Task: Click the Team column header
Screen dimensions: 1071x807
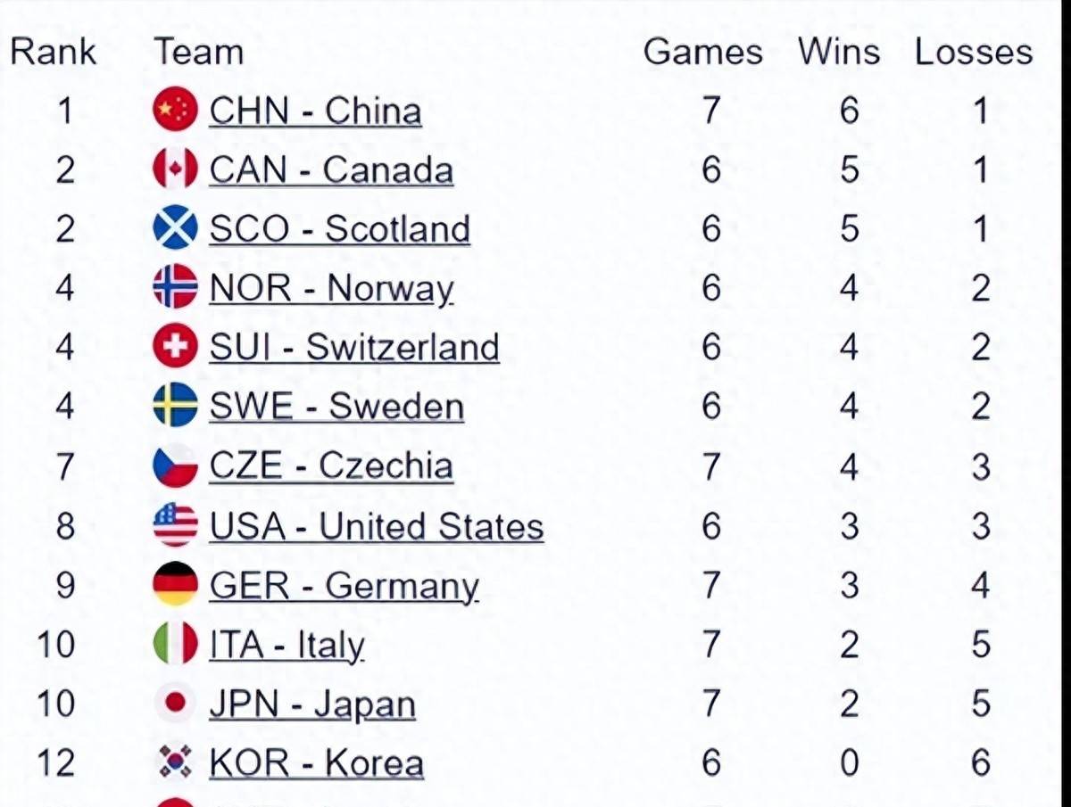Action: click(198, 51)
